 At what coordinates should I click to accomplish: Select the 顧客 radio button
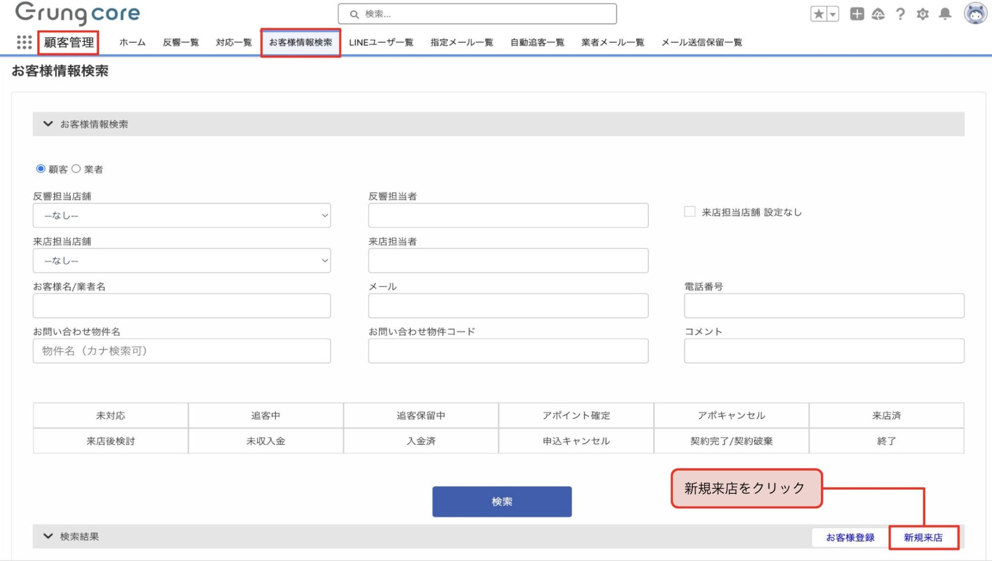40,169
